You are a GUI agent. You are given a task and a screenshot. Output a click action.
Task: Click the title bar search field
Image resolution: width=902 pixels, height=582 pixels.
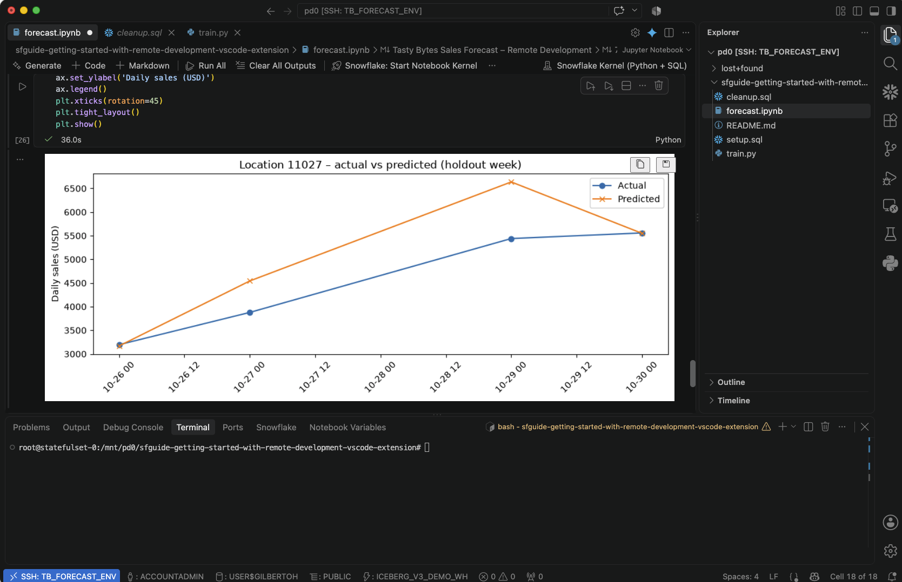(453, 11)
